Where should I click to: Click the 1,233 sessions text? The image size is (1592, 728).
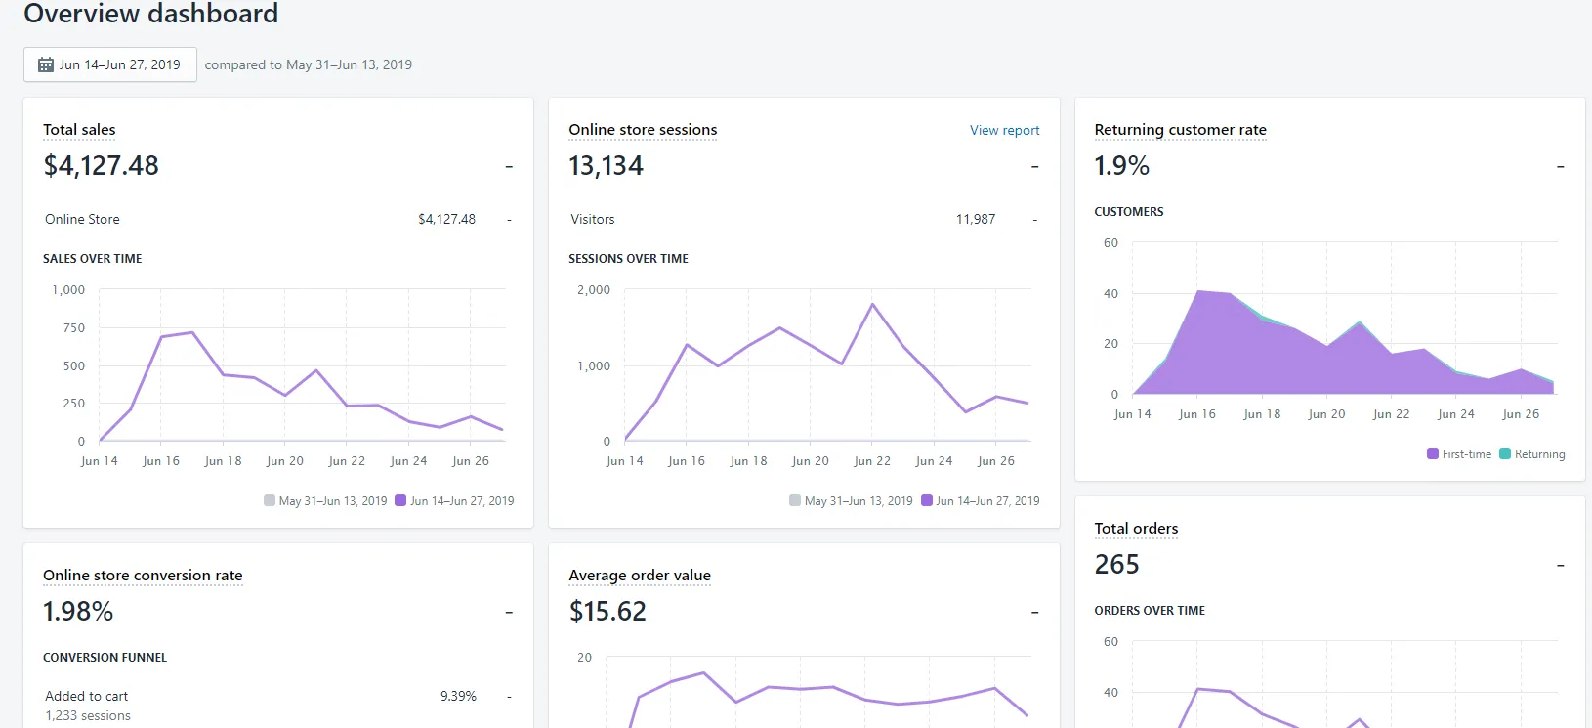coord(88,715)
